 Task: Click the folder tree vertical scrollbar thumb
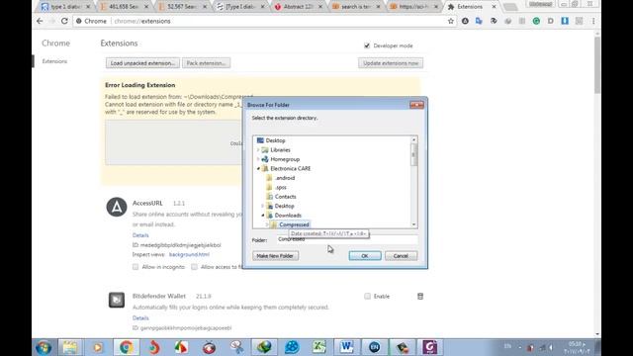(413, 154)
